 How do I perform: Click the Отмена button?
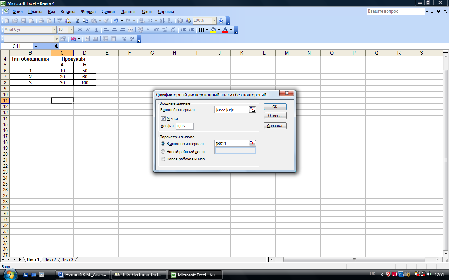pyautogui.click(x=275, y=115)
